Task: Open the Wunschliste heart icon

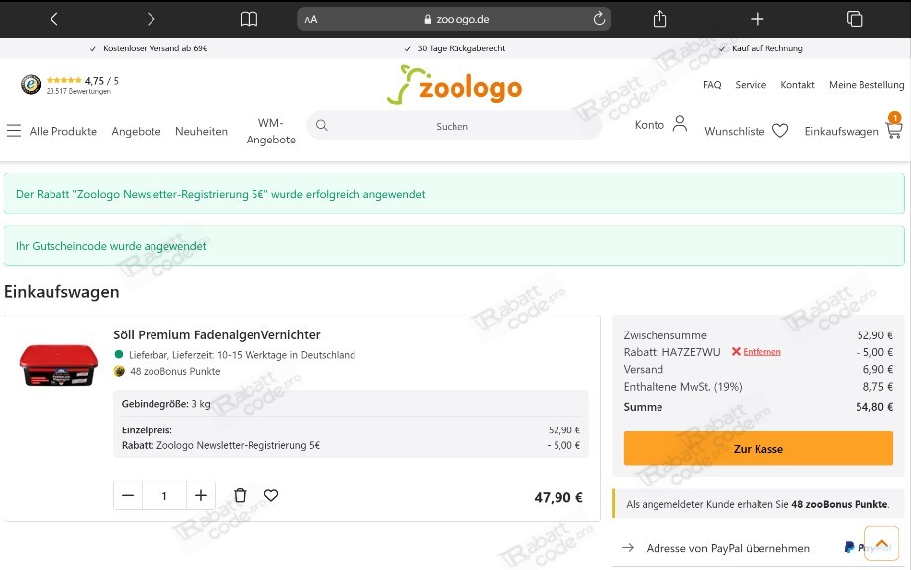Action: (779, 130)
